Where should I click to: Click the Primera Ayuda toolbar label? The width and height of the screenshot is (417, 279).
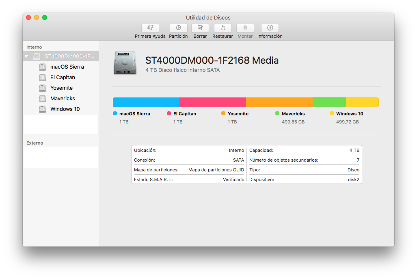[150, 36]
